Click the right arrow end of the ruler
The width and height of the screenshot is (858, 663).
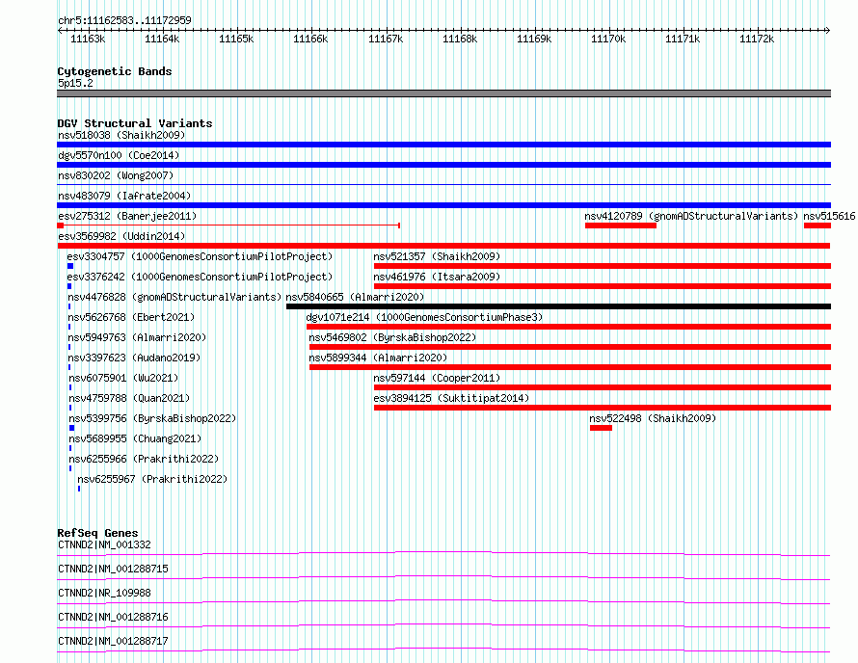point(828,31)
